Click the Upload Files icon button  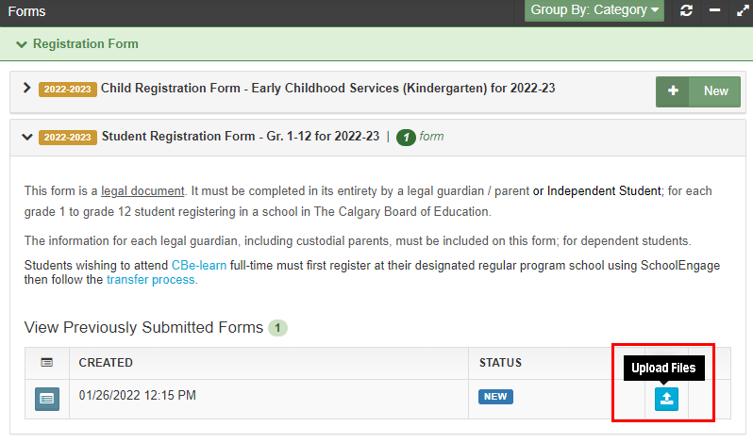click(666, 399)
